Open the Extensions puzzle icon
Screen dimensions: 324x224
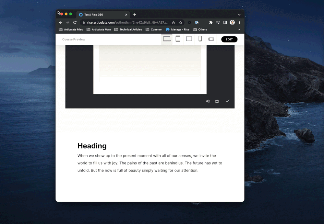tap(211, 22)
